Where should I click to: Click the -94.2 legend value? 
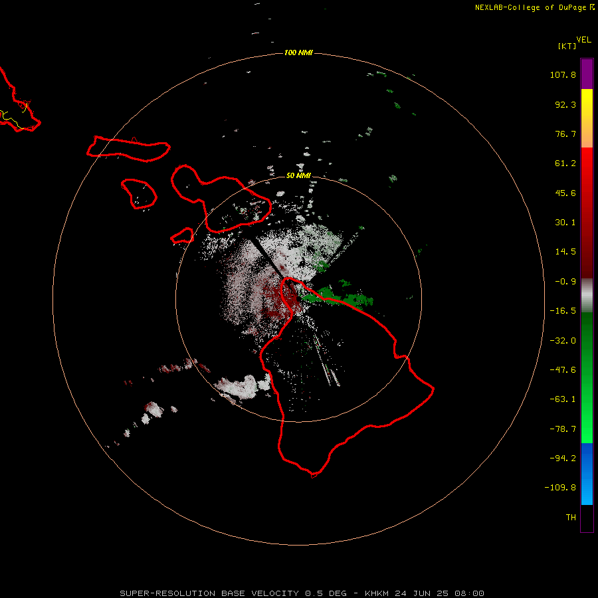(x=563, y=458)
